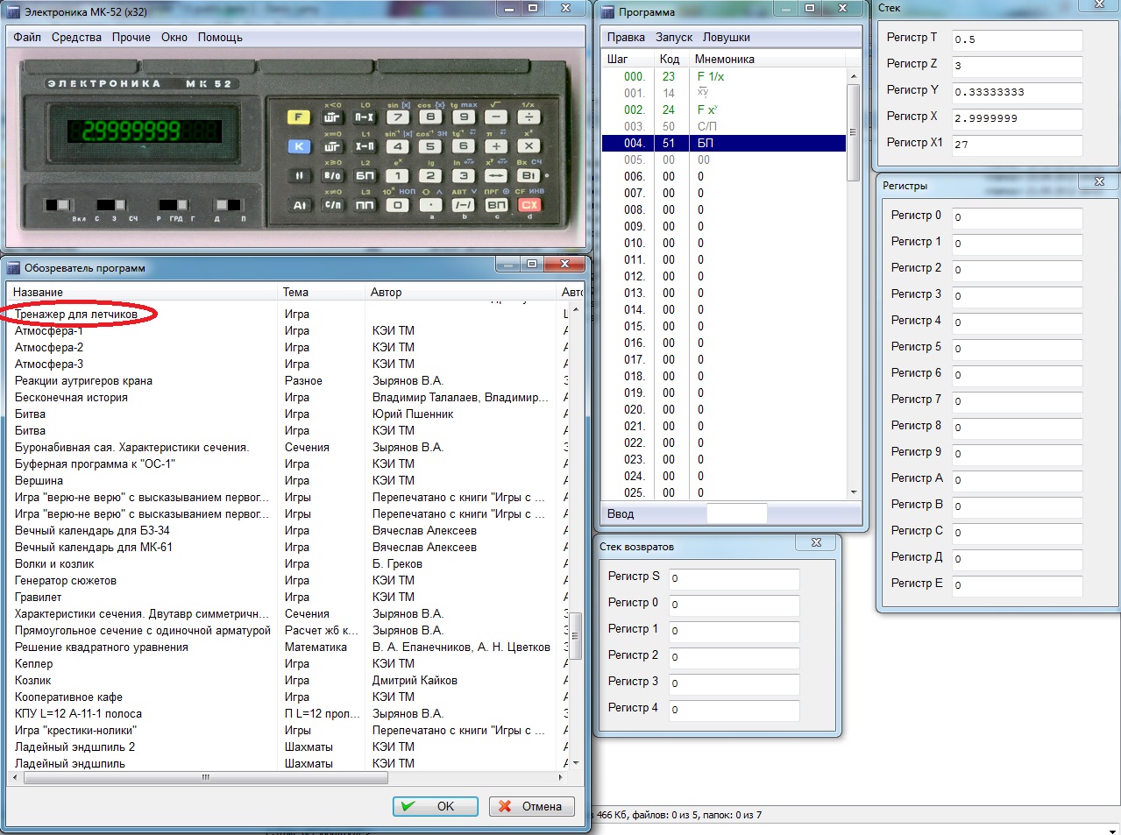Sort program list by Название column
The height and width of the screenshot is (835, 1121).
[142, 292]
